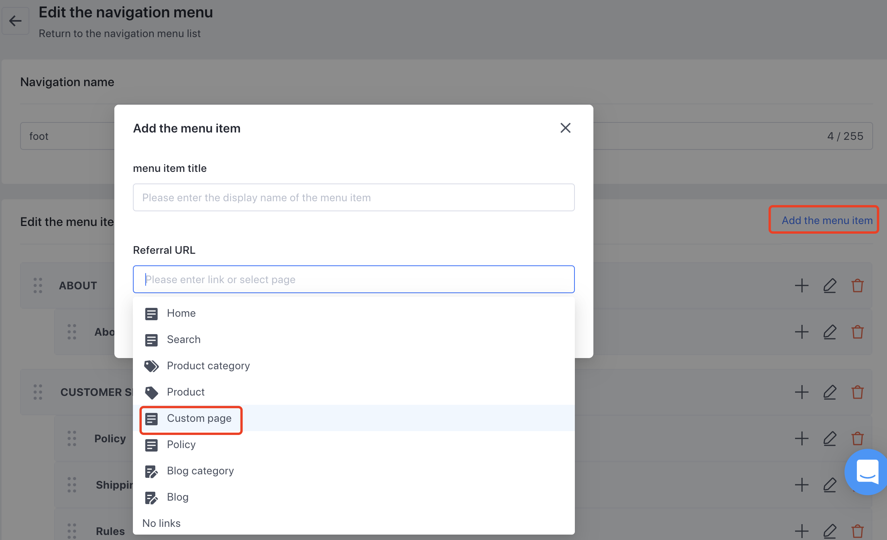The width and height of the screenshot is (887, 540).
Task: Add sub-item under ABOUT with plus icon
Action: tap(802, 286)
